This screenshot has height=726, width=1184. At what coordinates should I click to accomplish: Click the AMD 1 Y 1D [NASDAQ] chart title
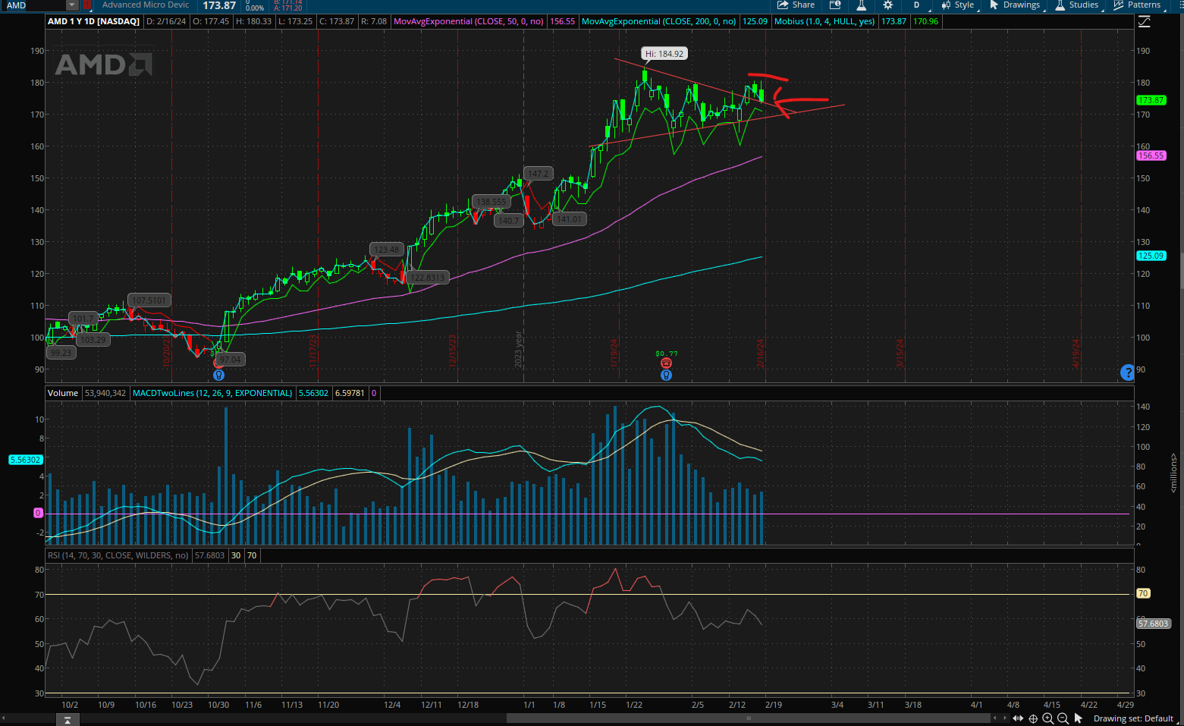93,21
